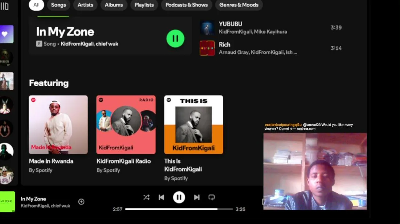Add In My Zone to Liked Songs
The height and width of the screenshot is (224, 400).
81,202
